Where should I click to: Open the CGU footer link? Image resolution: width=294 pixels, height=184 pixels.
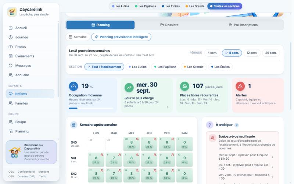coord(11,171)
